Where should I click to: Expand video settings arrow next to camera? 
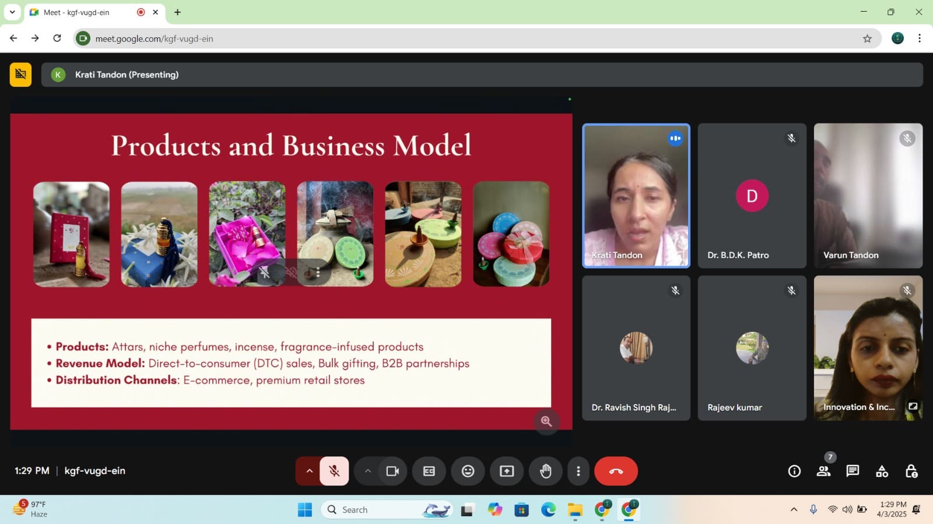(x=367, y=471)
